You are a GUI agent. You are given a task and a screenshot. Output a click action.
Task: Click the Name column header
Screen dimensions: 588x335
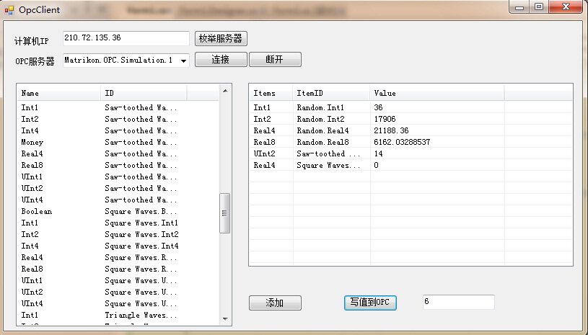coord(59,93)
